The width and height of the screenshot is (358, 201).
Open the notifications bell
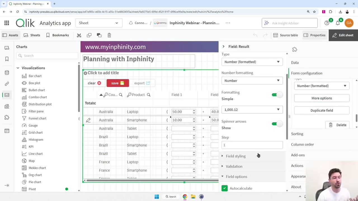coord(338,23)
